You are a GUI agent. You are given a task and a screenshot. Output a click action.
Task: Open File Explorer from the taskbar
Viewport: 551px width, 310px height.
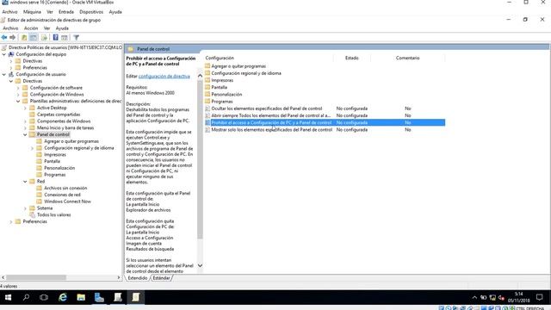coord(81,298)
